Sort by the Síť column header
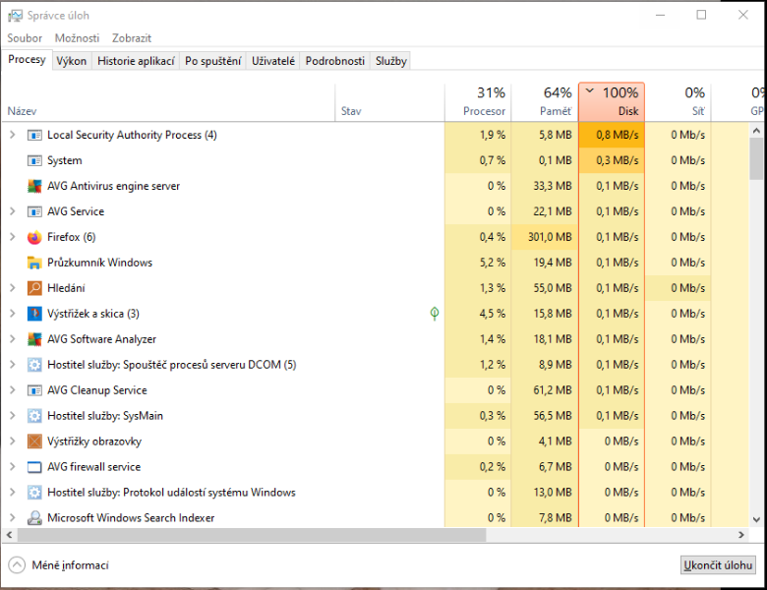 click(678, 102)
